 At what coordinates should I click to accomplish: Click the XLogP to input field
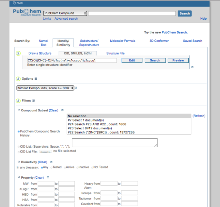(67, 189)
